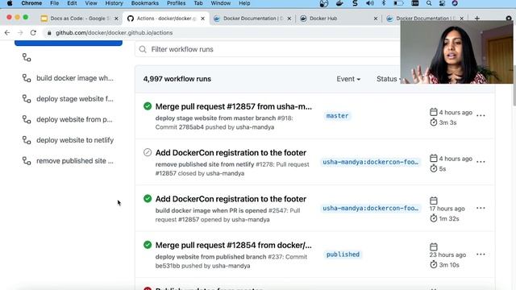Open the Help menu

click(x=244, y=3)
